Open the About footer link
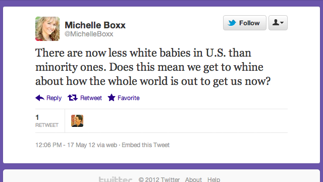Viewport: 323px width, 182px height. pyautogui.click(x=193, y=179)
